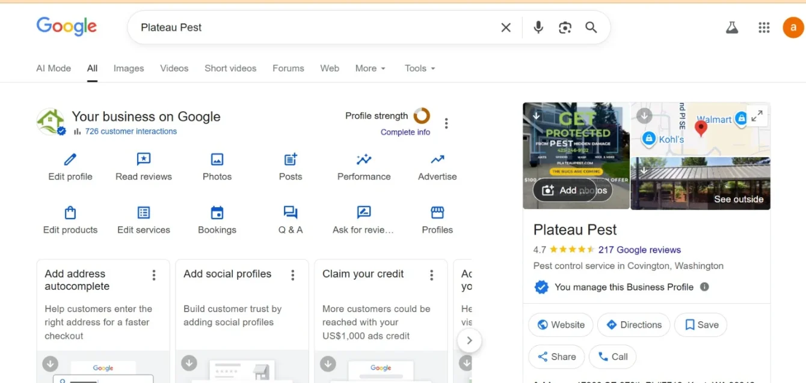Open the Advertise trend icon
The width and height of the screenshot is (806, 383).
tap(437, 159)
